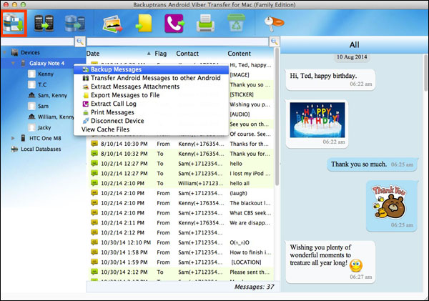Select the Sam, Kenny group chat
The width and height of the screenshot is (429, 301).
(52, 95)
